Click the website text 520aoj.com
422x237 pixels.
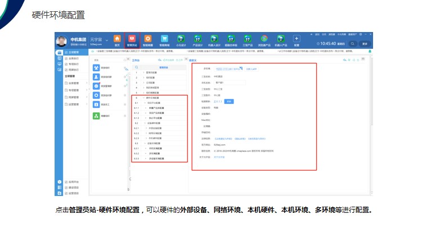[x=219, y=145]
